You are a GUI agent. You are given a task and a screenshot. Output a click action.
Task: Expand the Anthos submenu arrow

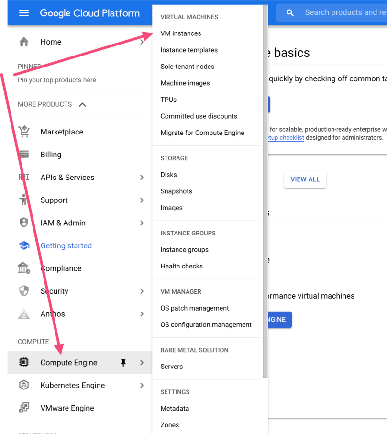click(x=142, y=313)
